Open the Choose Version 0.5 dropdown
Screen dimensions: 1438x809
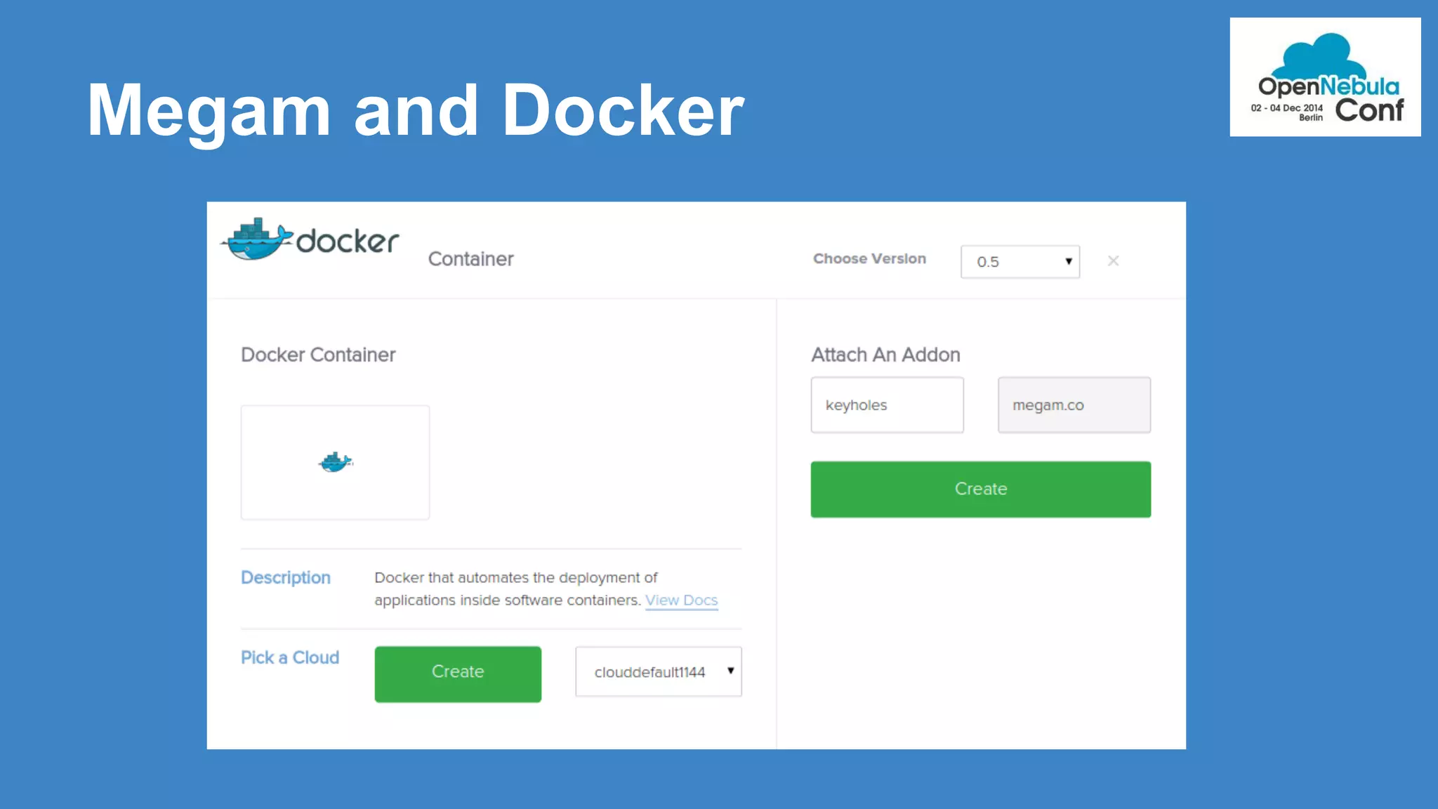1020,262
